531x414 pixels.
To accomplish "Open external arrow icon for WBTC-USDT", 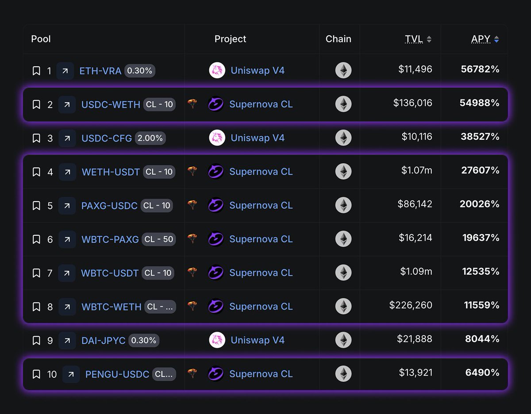I will [67, 273].
